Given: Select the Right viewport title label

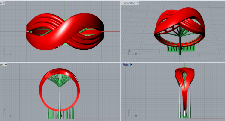Looking at the screenshot, I should [x=125, y=65].
